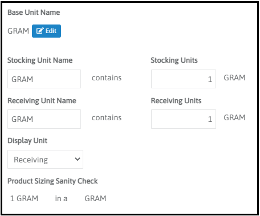
Task: Click the Receiving Unit Name label
Action: [x=42, y=101]
